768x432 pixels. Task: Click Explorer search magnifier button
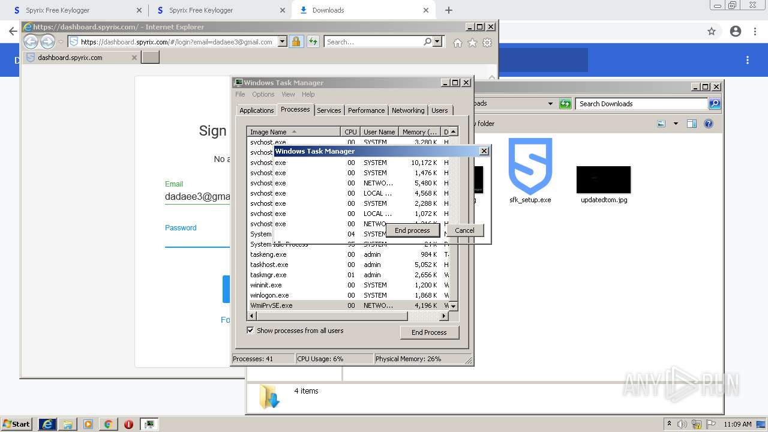point(715,104)
